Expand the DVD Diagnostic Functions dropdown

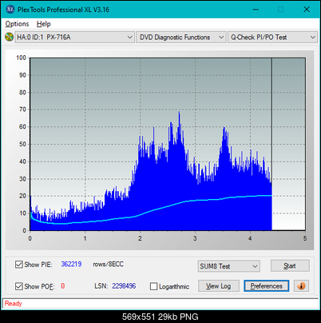[181, 38]
